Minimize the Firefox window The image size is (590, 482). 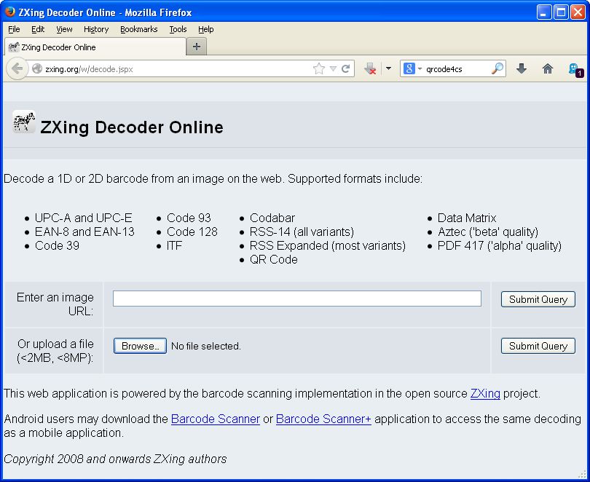[543, 12]
